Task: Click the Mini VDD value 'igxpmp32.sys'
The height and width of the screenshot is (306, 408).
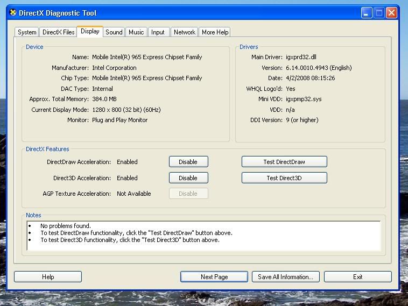Action: 304,99
